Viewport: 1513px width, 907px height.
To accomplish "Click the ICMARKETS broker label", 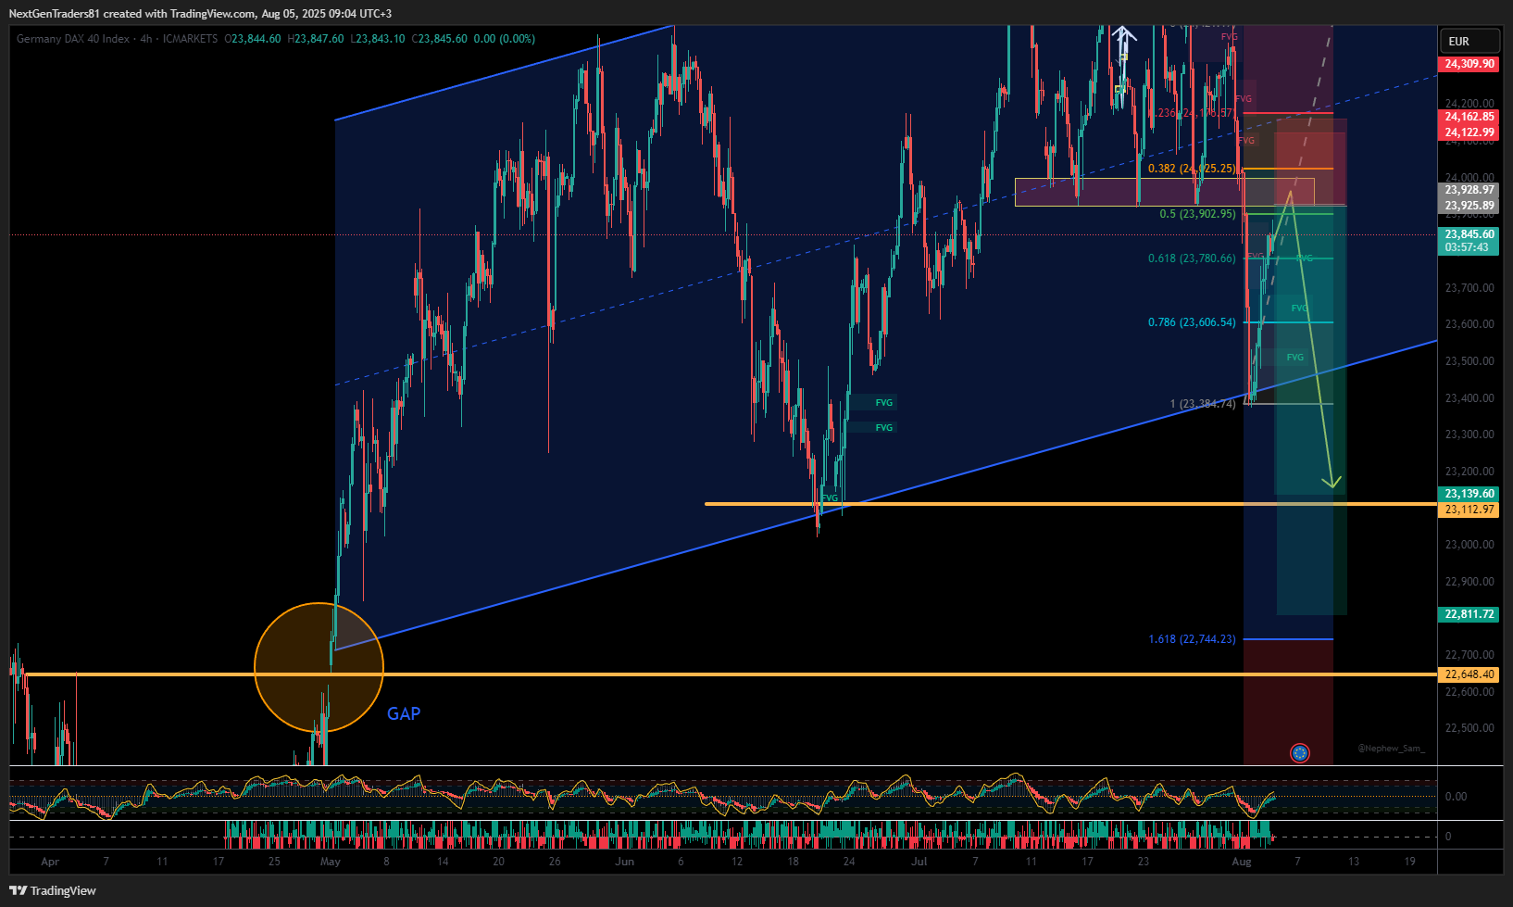I will click(x=191, y=39).
